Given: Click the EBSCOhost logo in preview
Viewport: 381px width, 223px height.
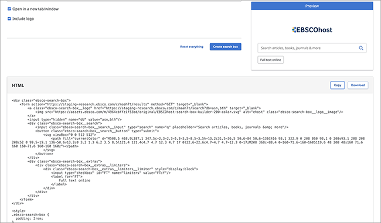Looking at the screenshot, I should (x=312, y=30).
